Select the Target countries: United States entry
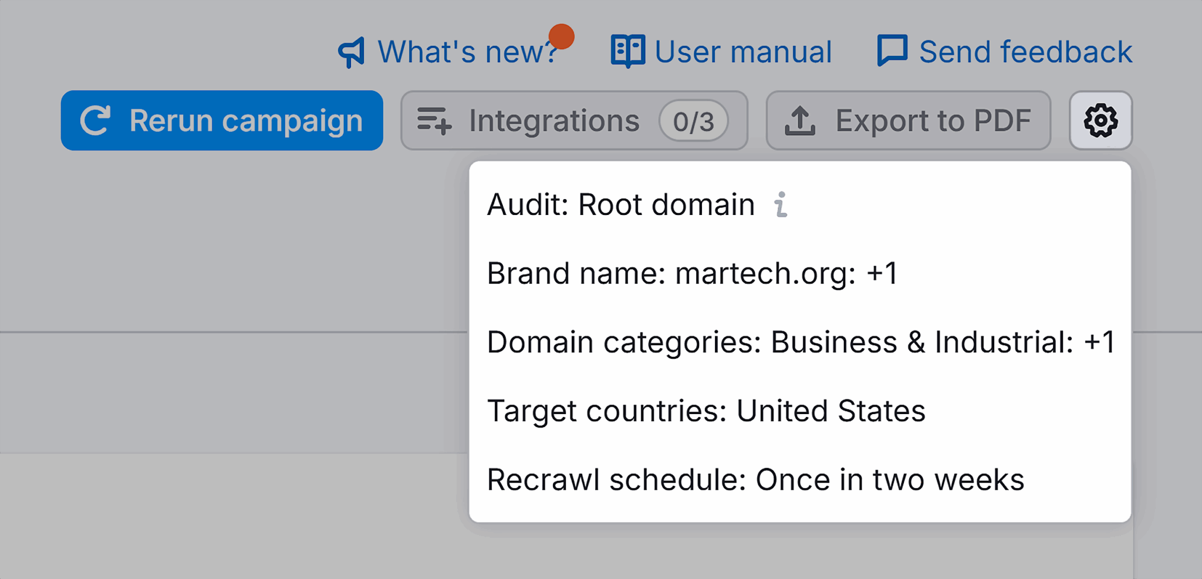Screen dimensions: 1202x579 (705, 410)
